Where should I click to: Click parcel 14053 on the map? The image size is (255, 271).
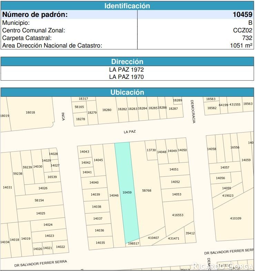(177, 194)
